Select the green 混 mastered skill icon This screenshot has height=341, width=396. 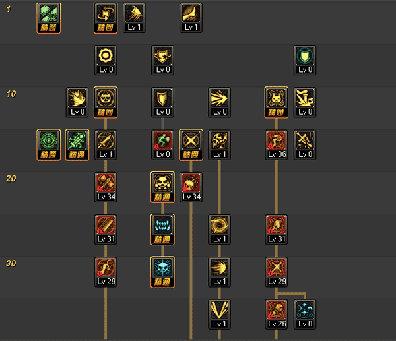(x=48, y=18)
